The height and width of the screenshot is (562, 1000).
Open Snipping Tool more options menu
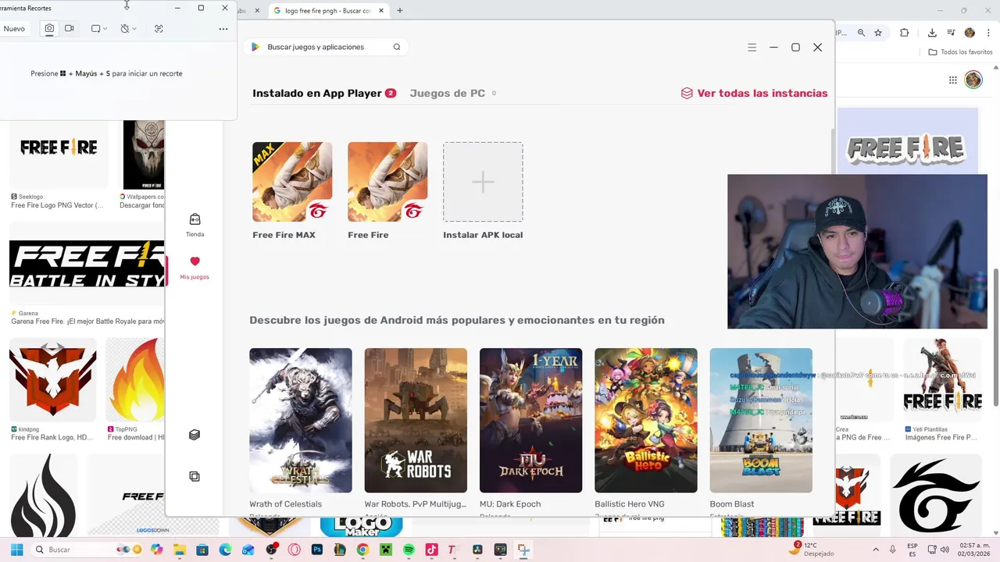coord(223,29)
